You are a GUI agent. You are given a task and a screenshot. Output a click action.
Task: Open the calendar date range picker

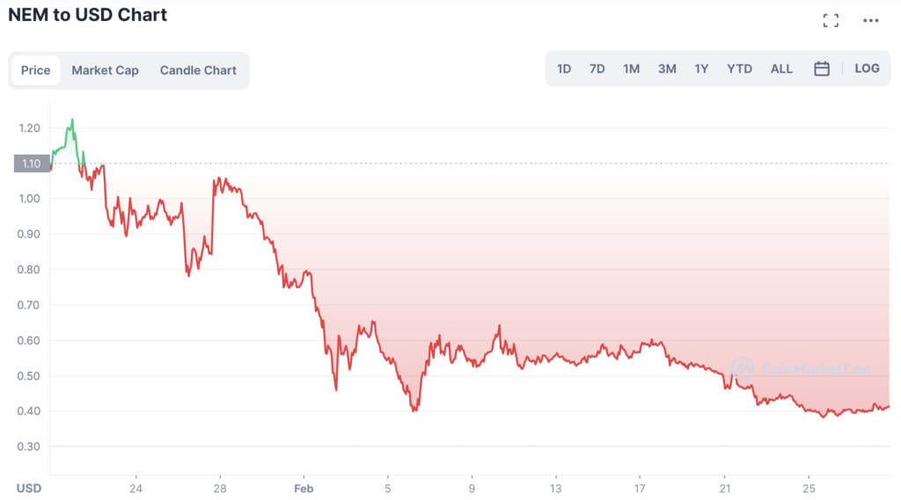pyautogui.click(x=822, y=69)
